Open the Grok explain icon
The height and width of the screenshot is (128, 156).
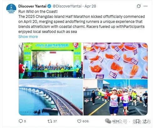point(139,6)
